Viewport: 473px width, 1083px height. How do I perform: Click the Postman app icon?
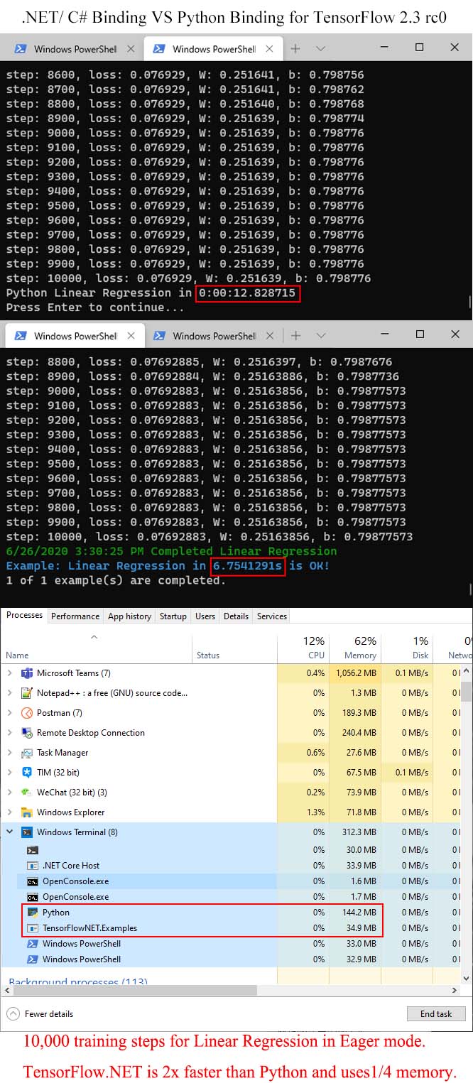(x=27, y=713)
